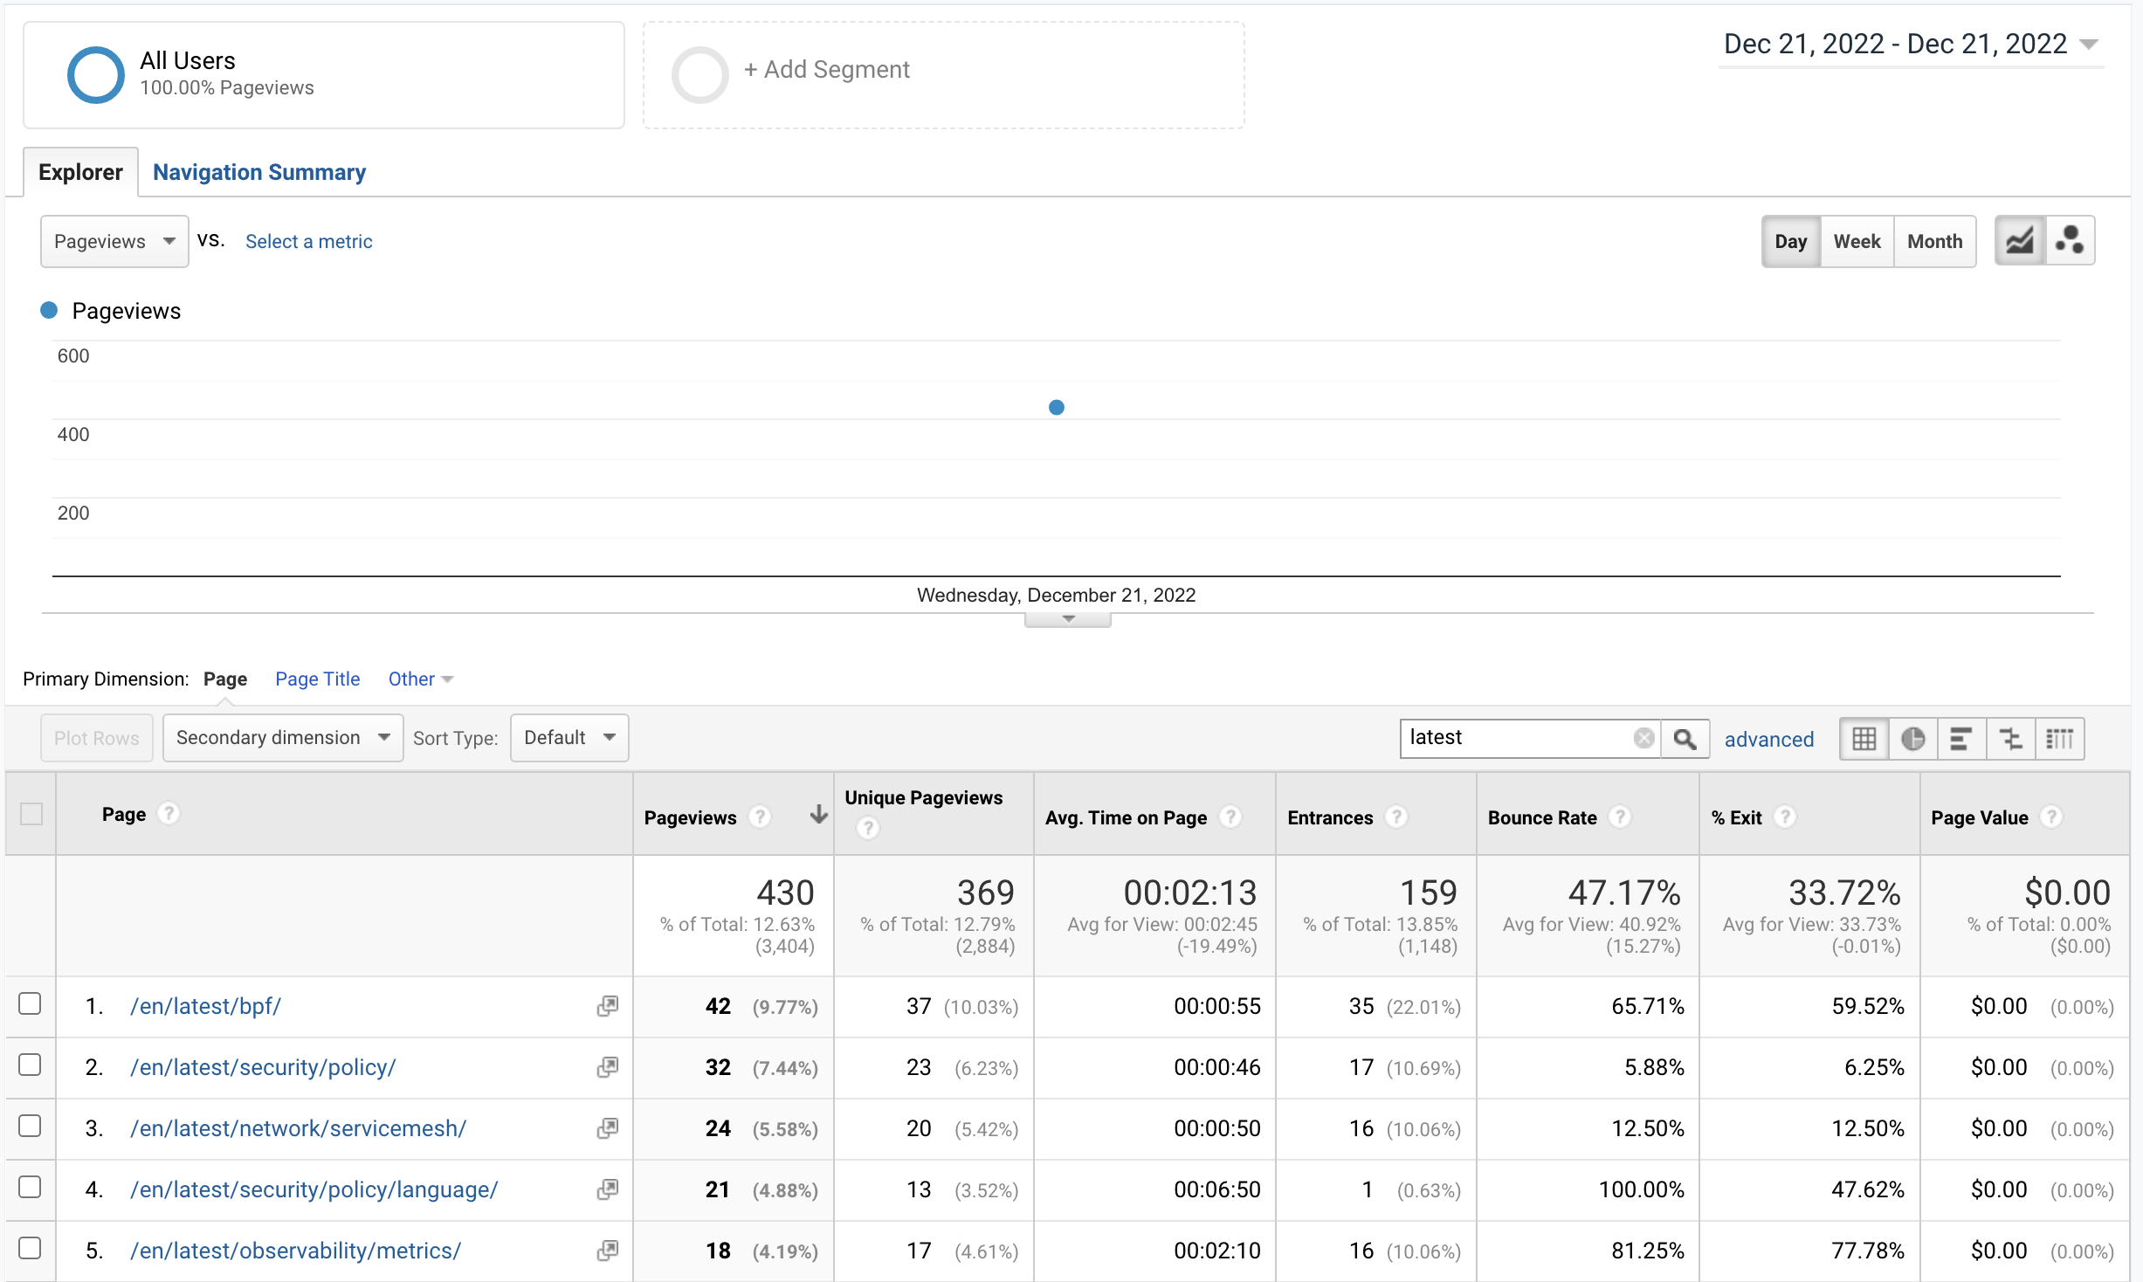Open the advanced filter options
Screen dimensions: 2143x1282
tap(1768, 739)
